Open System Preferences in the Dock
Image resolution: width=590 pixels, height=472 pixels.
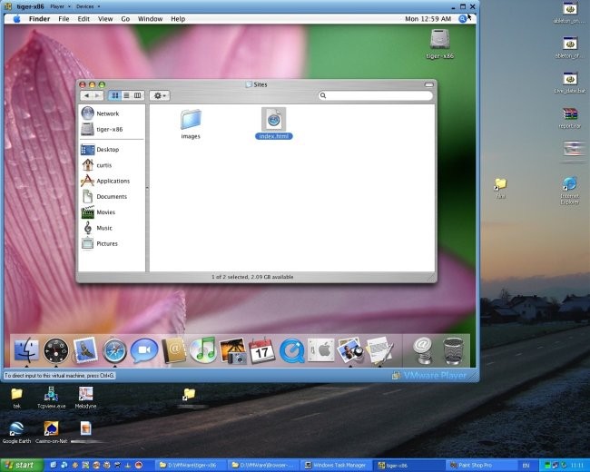(321, 350)
